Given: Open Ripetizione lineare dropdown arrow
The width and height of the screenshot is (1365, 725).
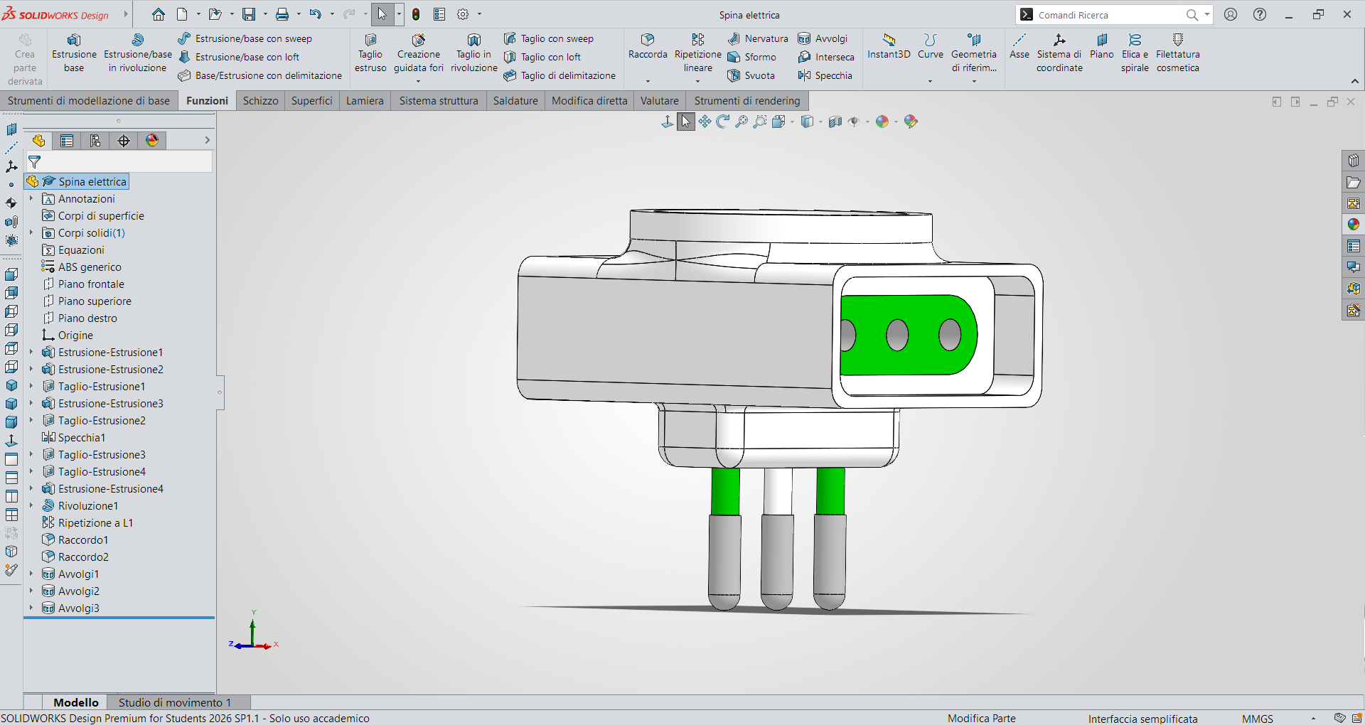Looking at the screenshot, I should [x=697, y=81].
